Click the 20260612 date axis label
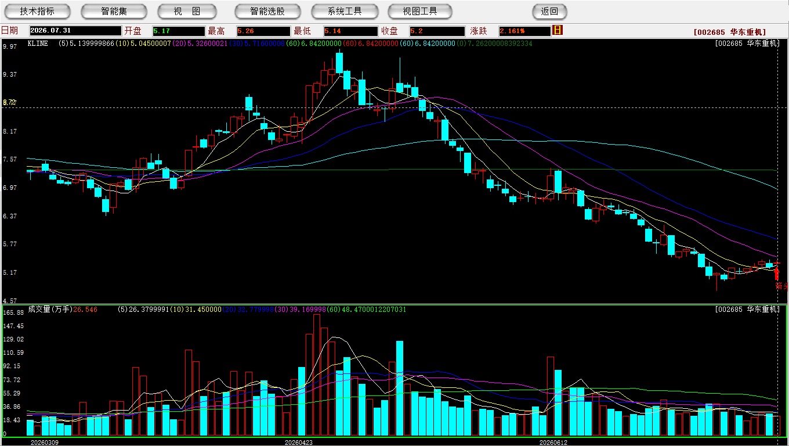 [553, 443]
